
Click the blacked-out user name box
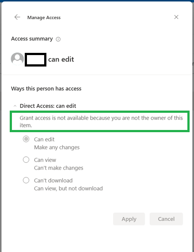pos(36,59)
